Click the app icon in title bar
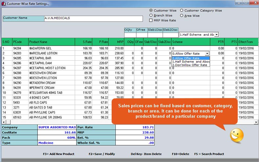 4,3
